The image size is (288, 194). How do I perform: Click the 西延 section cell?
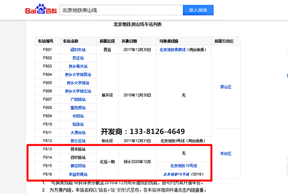point(107,50)
